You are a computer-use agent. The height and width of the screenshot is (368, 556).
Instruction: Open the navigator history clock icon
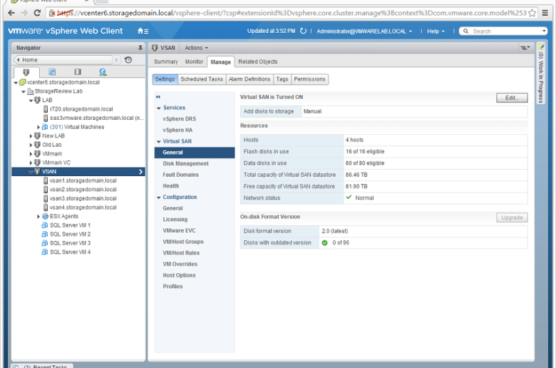click(x=128, y=60)
